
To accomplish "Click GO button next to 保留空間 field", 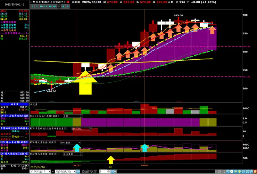I will (x=113, y=172).
